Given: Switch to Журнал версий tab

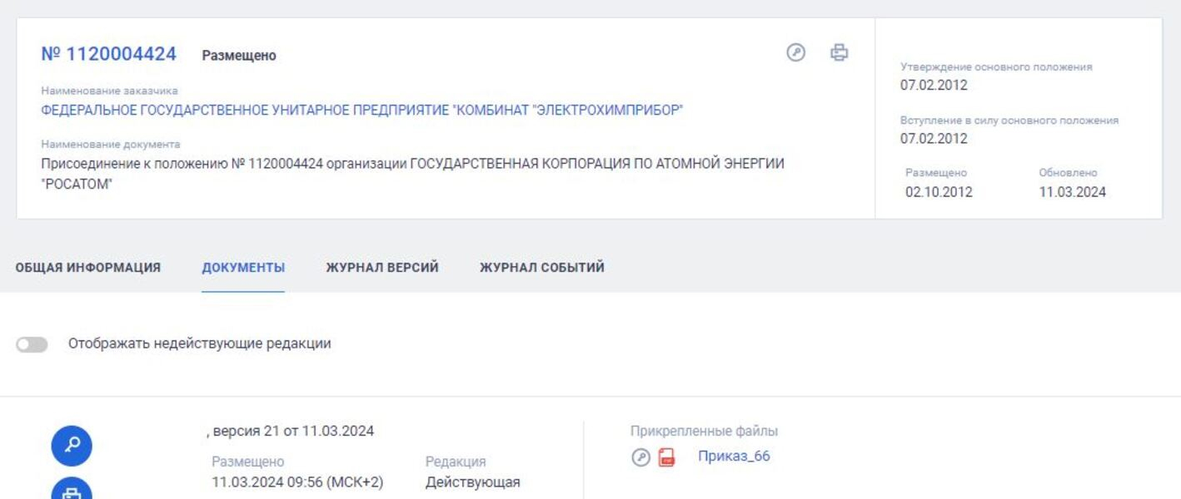Looking at the screenshot, I should 382,268.
